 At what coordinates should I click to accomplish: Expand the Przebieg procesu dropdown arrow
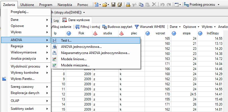(x=218, y=5)
